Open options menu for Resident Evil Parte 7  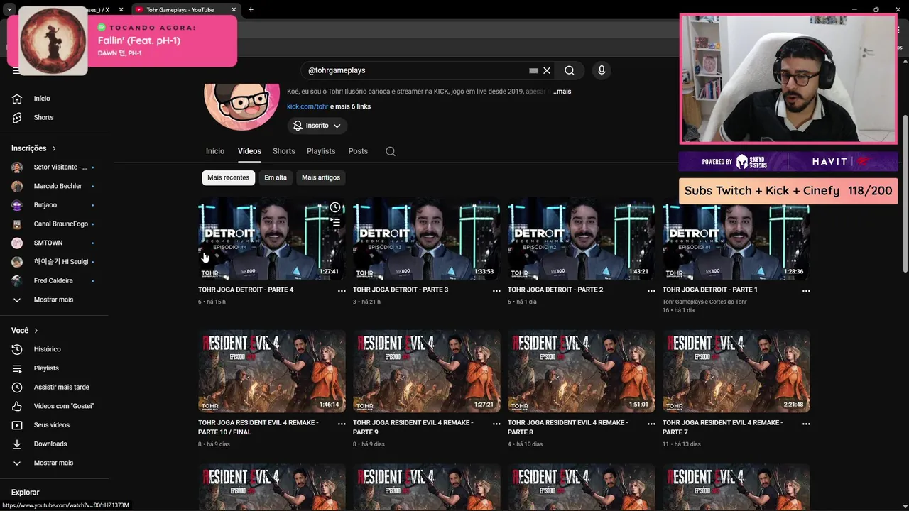pyautogui.click(x=806, y=423)
